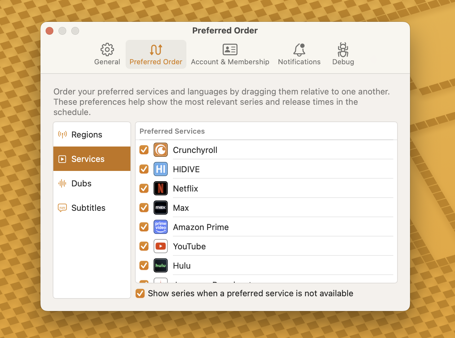Screen dimensions: 455x338
Task: Click the Dubs waveform icon
Action: [62, 183]
